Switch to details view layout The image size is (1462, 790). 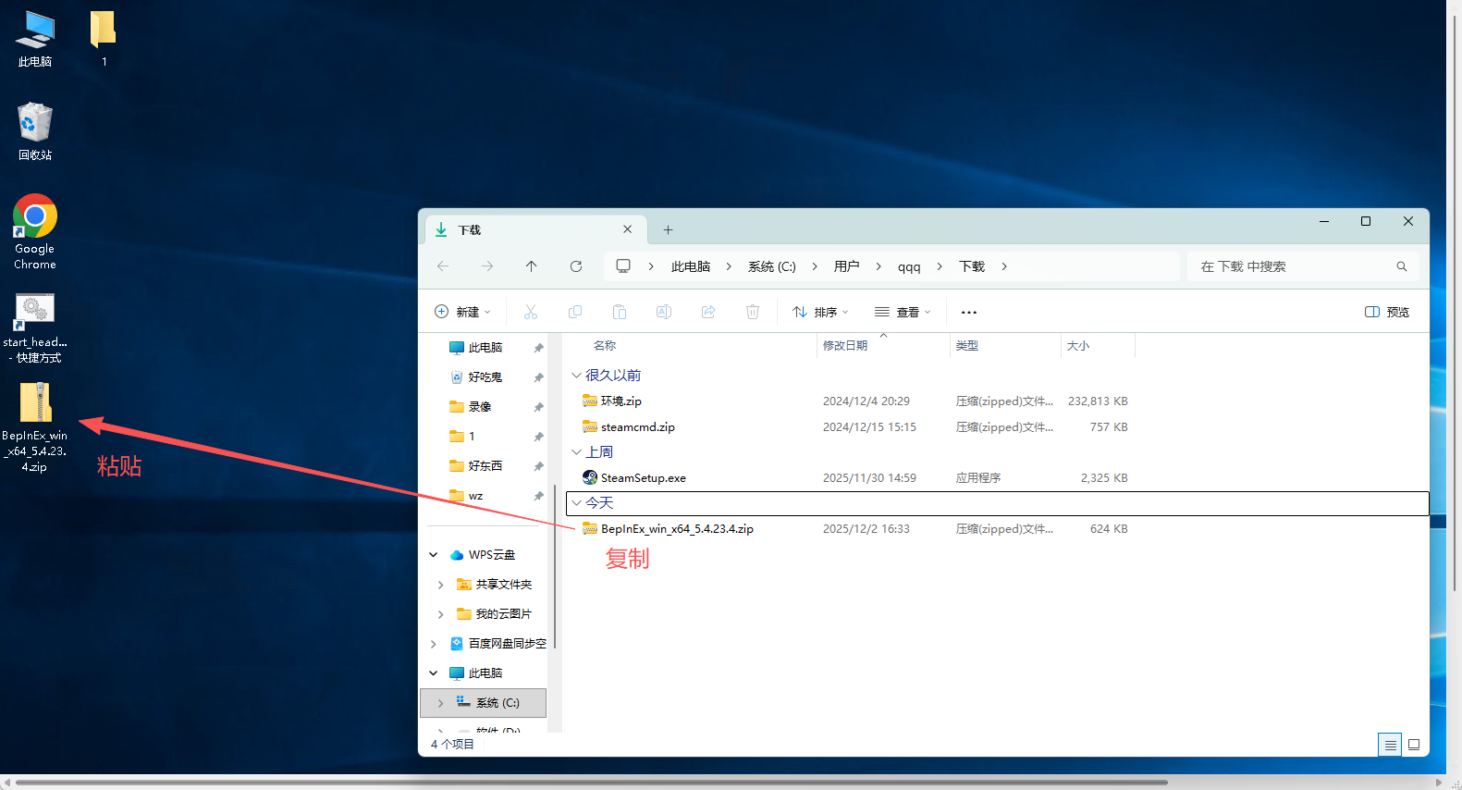click(x=1390, y=745)
